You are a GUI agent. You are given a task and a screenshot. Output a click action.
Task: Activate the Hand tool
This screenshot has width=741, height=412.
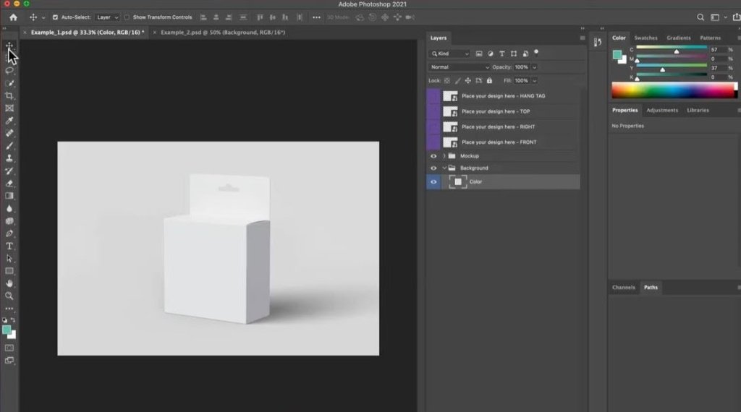[x=9, y=283]
